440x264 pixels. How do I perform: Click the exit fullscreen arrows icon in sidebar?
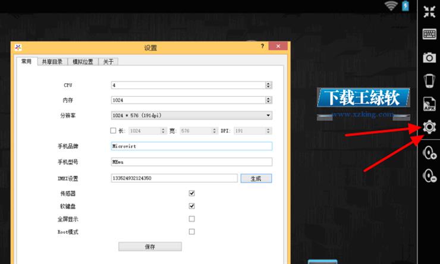[429, 11]
